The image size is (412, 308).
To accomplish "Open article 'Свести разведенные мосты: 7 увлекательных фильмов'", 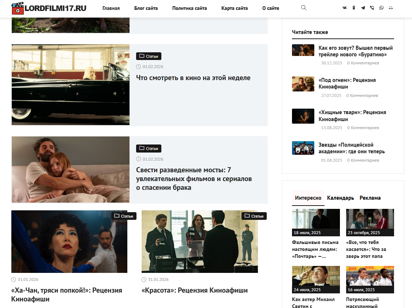I will [x=194, y=179].
